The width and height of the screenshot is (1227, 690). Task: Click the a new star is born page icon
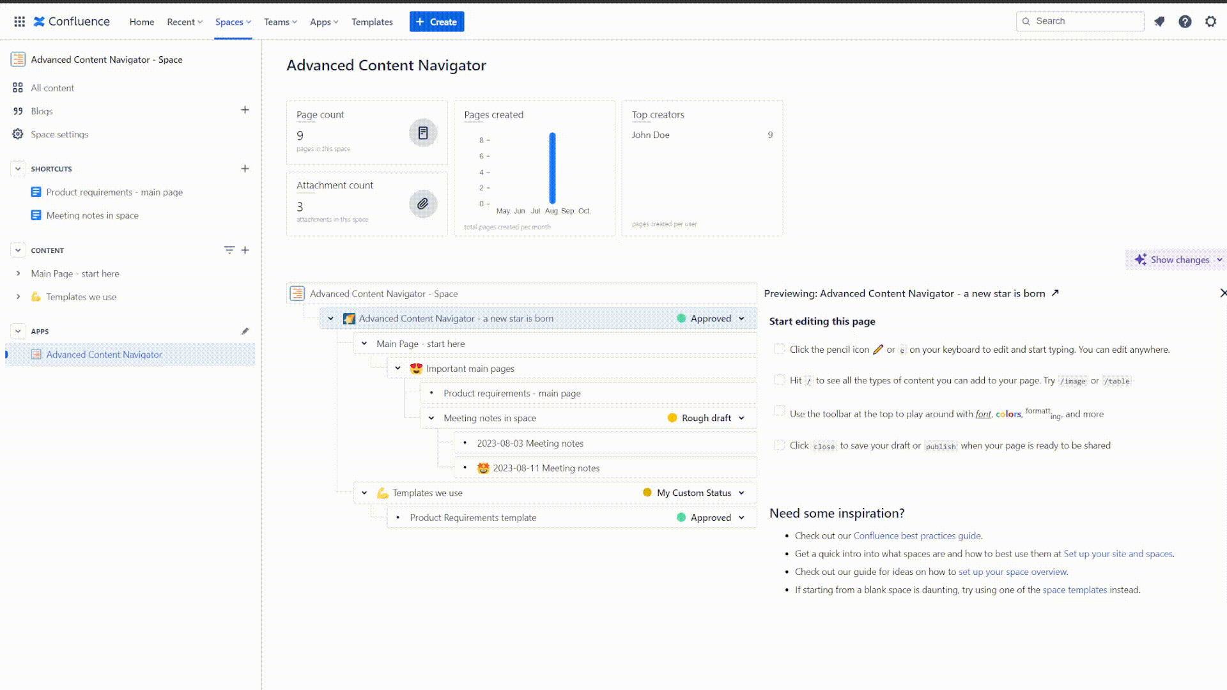[349, 319]
